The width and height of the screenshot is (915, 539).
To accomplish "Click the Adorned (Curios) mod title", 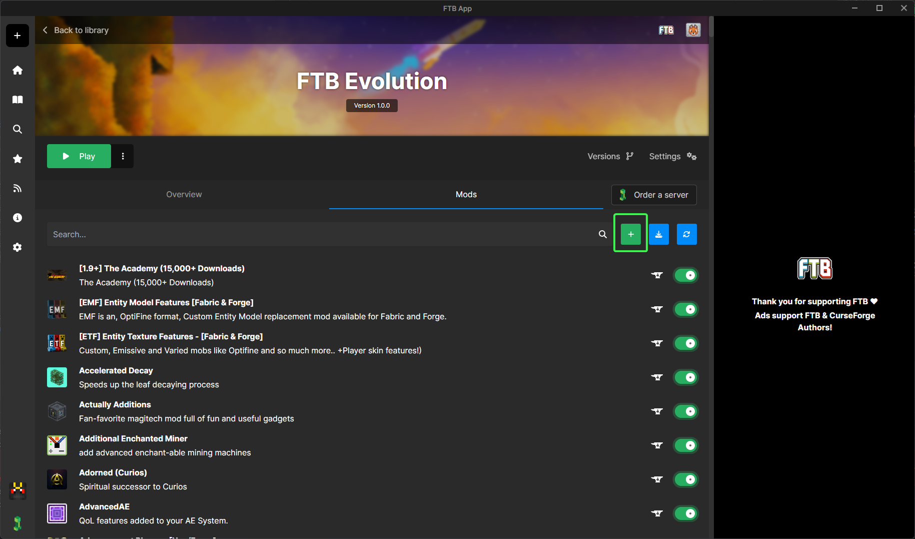I will [113, 472].
